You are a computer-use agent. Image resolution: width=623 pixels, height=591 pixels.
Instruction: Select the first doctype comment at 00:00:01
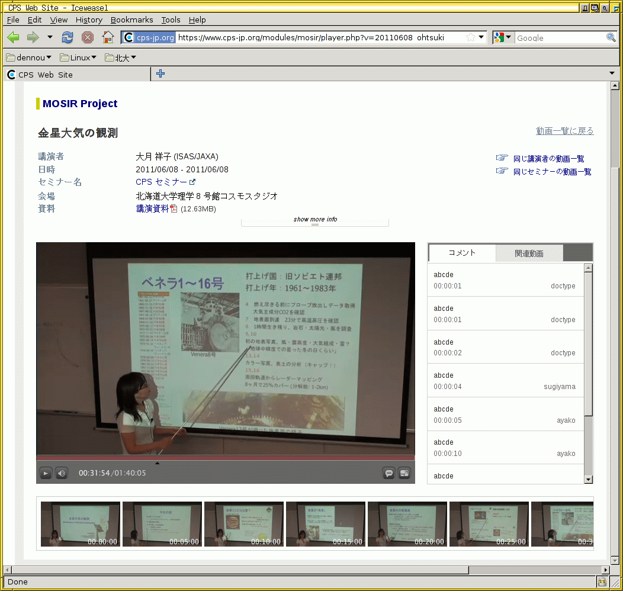(x=505, y=280)
